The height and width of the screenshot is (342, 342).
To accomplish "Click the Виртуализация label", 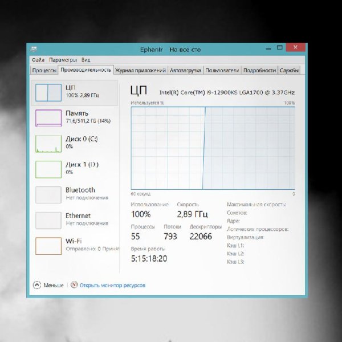I will tap(245, 237).
